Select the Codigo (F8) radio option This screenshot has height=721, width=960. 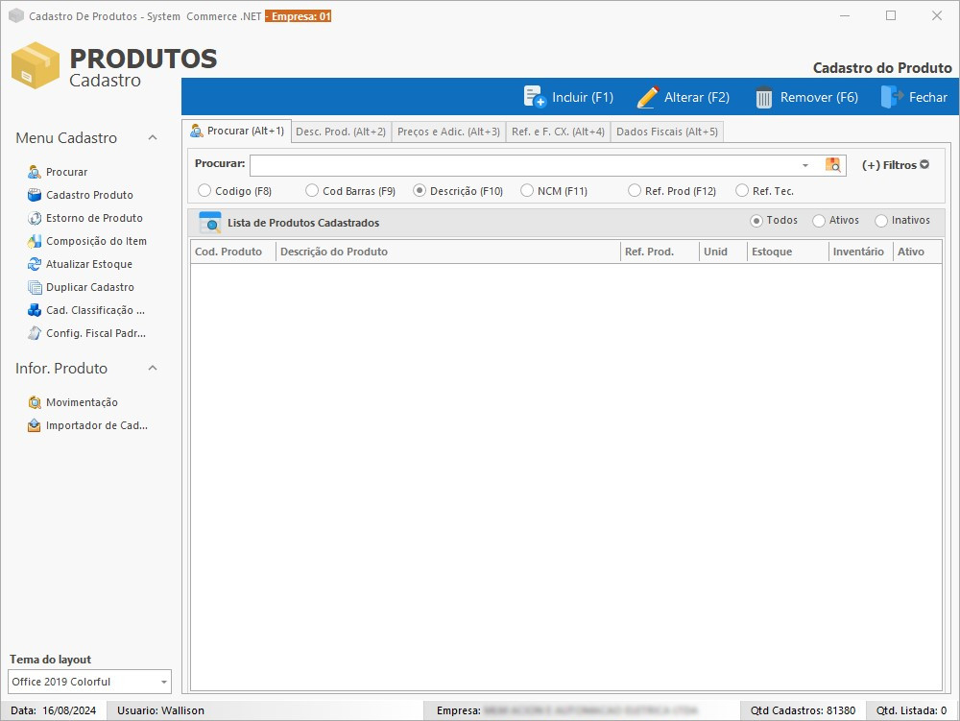pyautogui.click(x=204, y=191)
